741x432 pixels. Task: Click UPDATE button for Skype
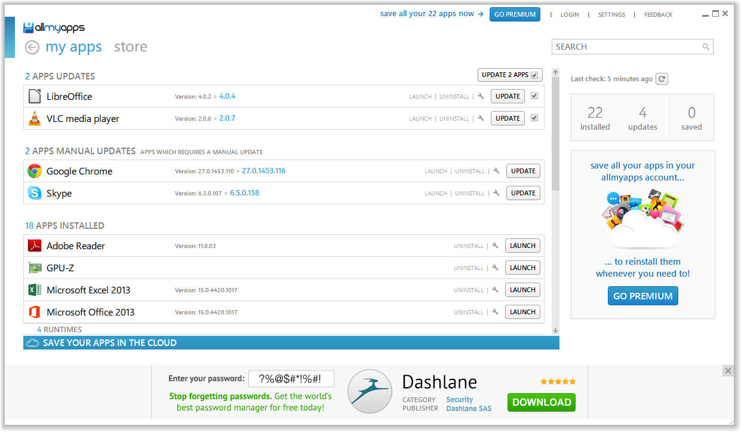(x=523, y=193)
